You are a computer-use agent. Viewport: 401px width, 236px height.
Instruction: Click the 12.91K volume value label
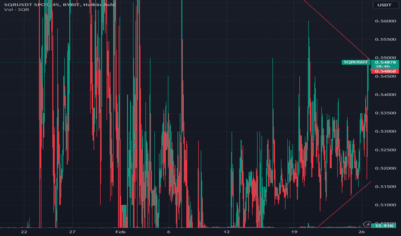click(x=385, y=226)
